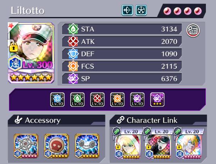Select the three-star purple SP transcendence slot
This screenshot has height=164, width=216.
coord(157,100)
